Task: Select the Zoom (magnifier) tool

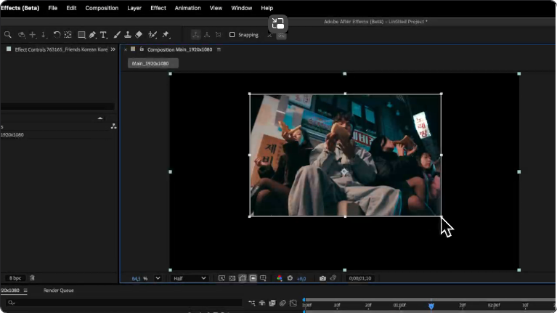Action: [x=7, y=35]
